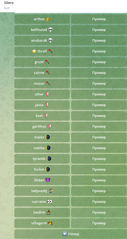Select the furion moon voice

pos(42,170)
